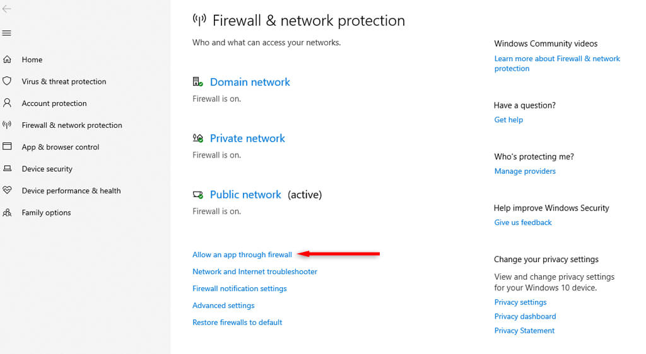Open the Advanced settings link

pos(223,305)
